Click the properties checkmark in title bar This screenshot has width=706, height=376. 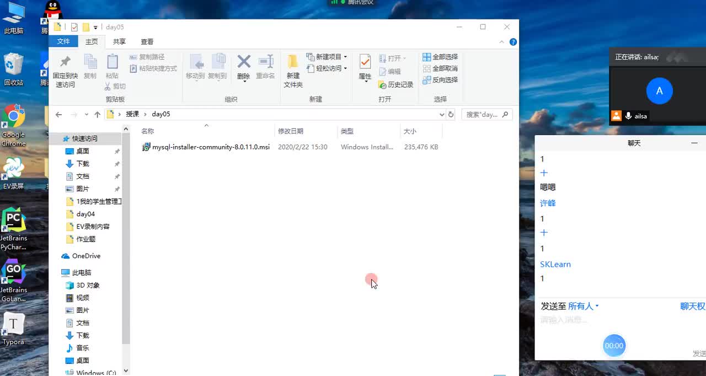coord(74,27)
